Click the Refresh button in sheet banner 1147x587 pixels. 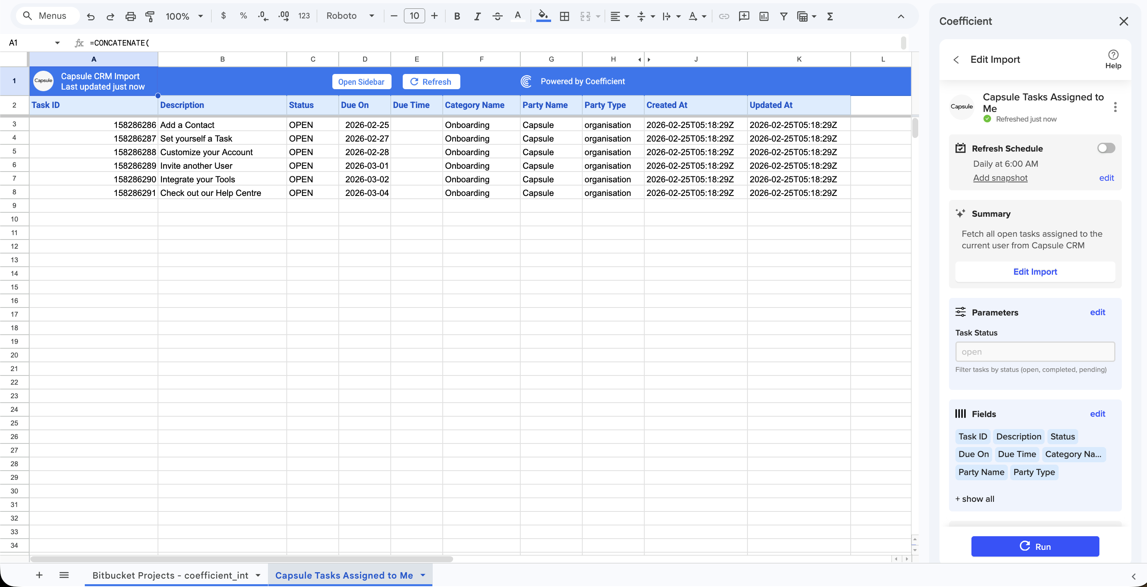[431, 82]
